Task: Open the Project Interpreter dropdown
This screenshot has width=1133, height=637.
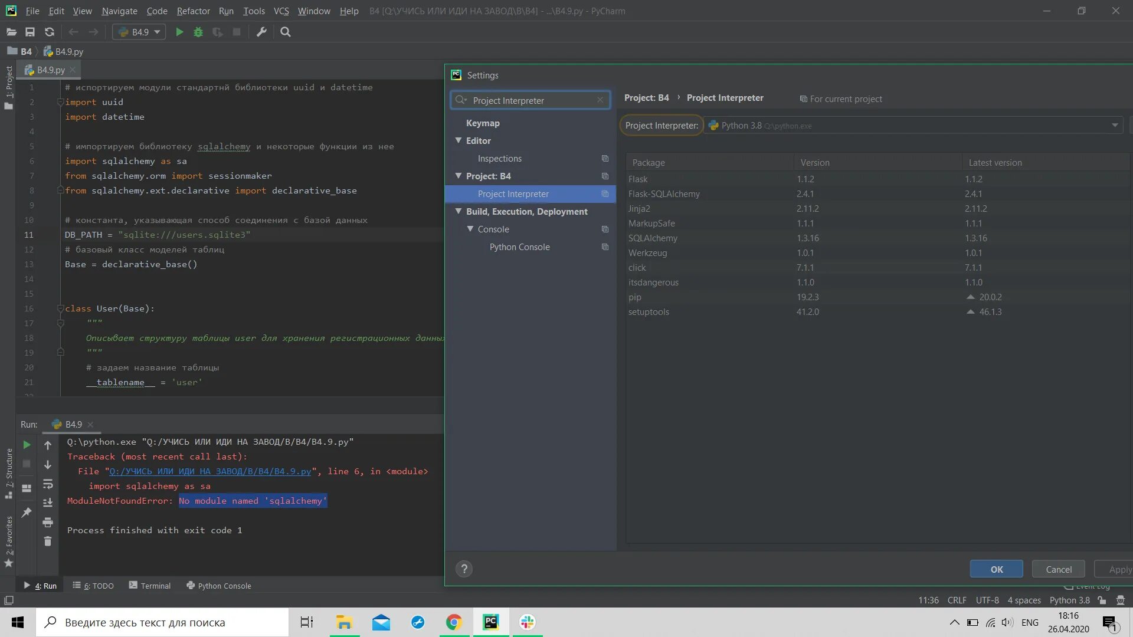Action: pyautogui.click(x=1114, y=125)
